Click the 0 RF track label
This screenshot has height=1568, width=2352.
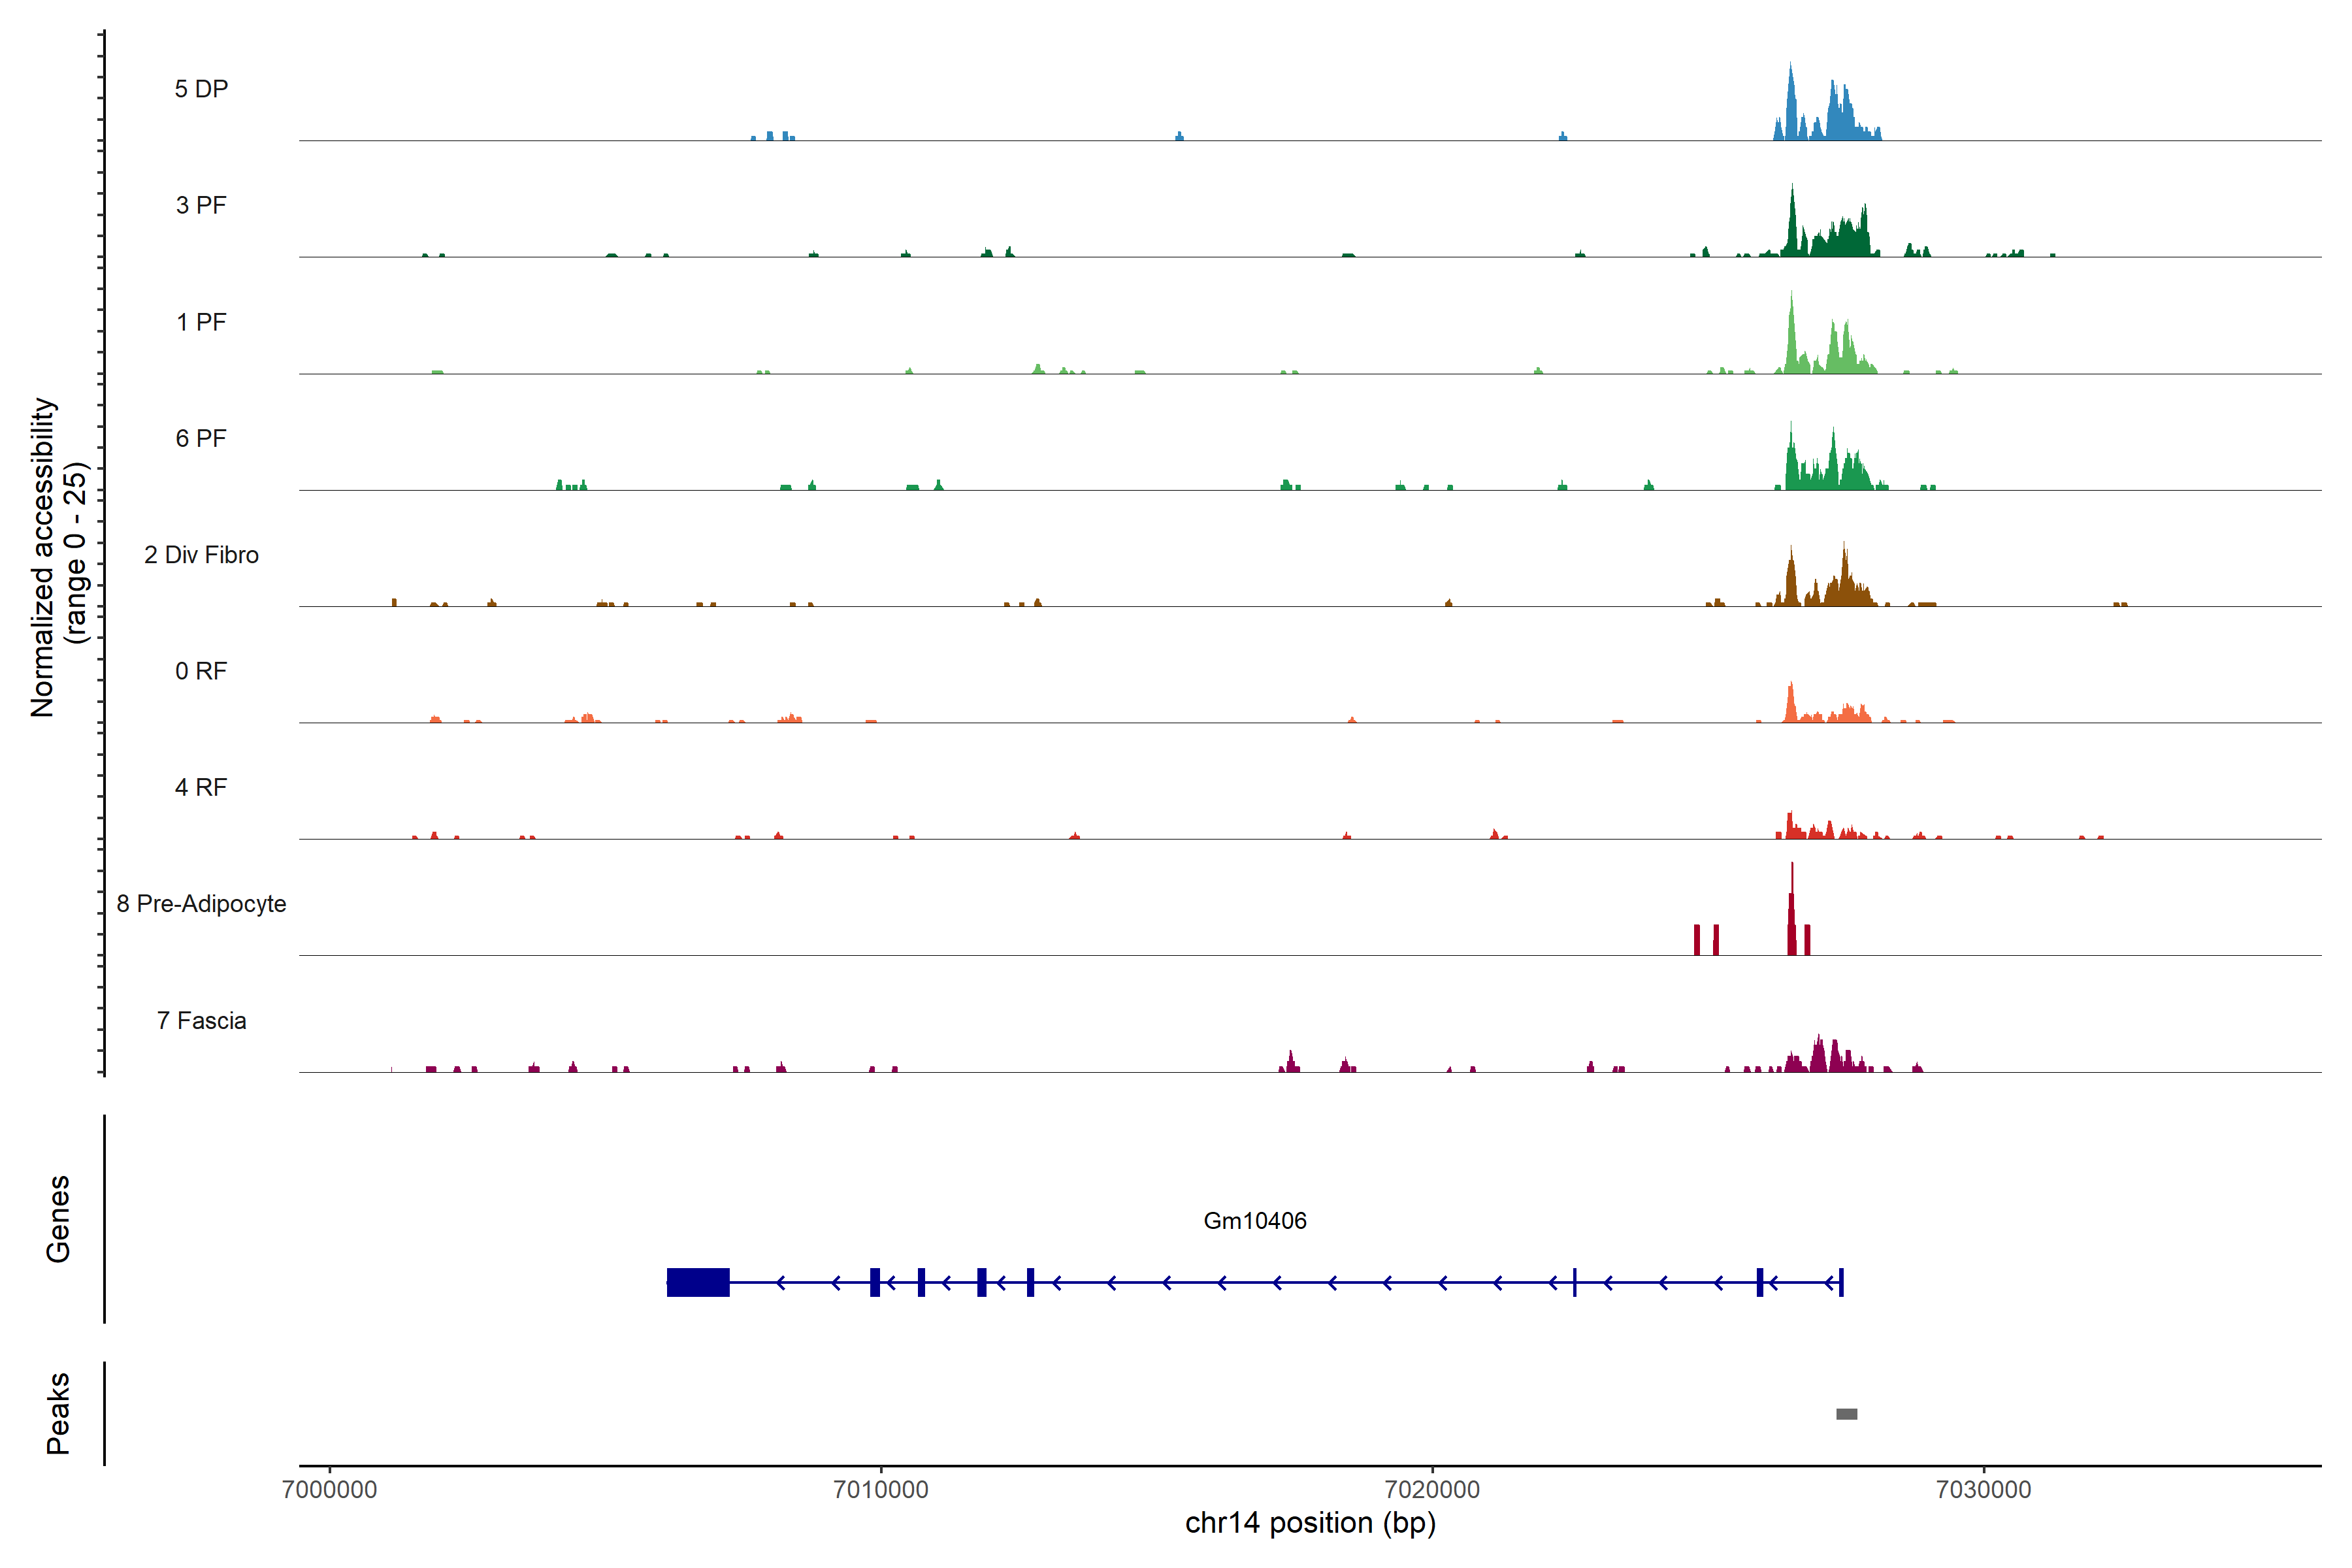(x=201, y=671)
